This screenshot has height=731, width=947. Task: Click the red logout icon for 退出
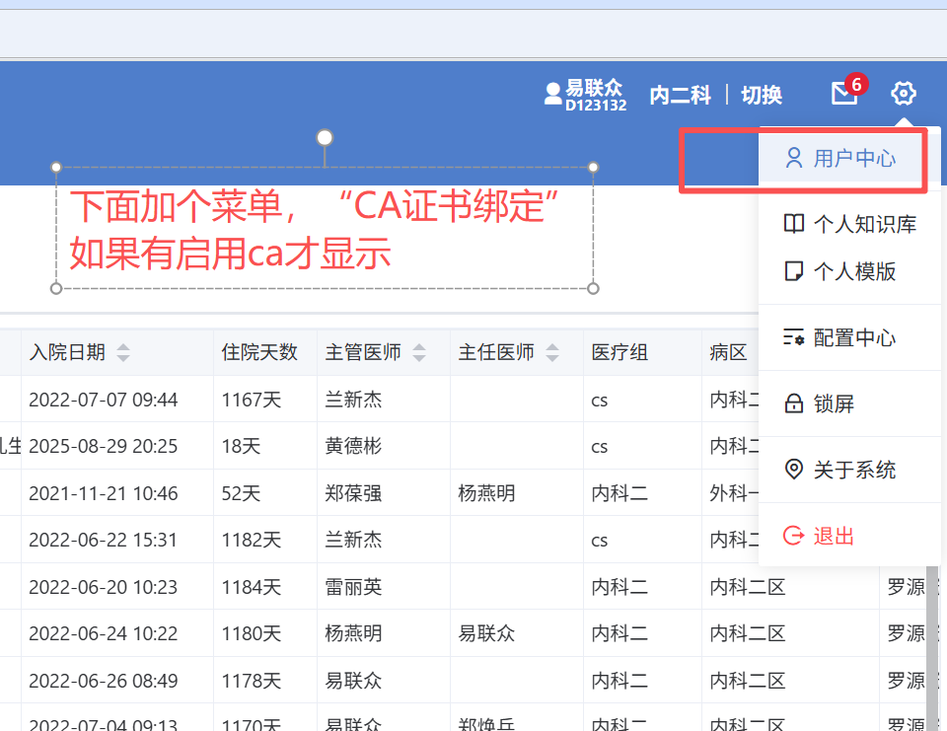[x=793, y=536]
